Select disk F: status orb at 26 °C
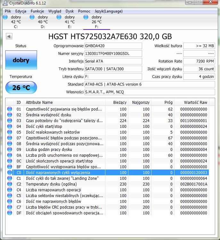The height and width of the screenshot is (240, 220). point(86,17)
